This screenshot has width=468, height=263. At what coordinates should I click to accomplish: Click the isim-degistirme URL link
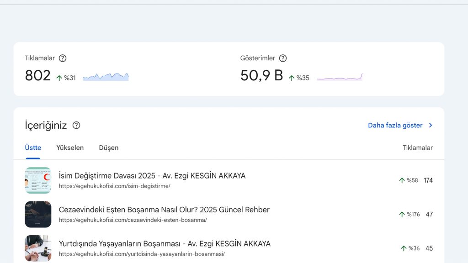tap(114, 186)
